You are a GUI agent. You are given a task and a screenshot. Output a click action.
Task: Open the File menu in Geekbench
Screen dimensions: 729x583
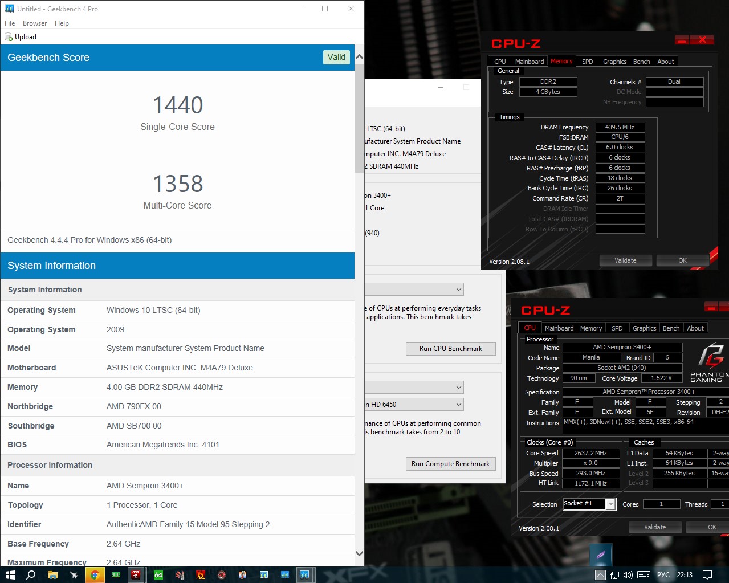(10, 23)
